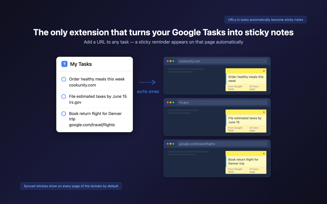Toggle Every page on Book return flight sticky
Viewport: 327px width, 204px height.
pyautogui.click(x=254, y=170)
